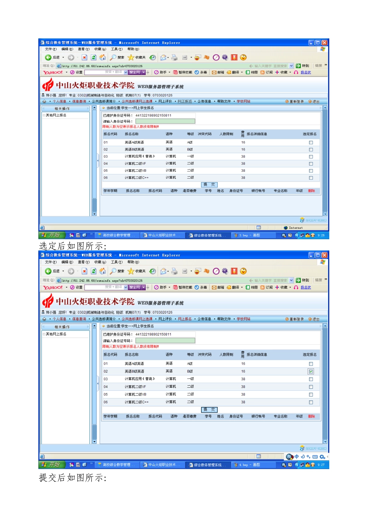Image resolution: width=368 pixels, height=521 pixels.
Task: Click the Favorites star icon in the upper browser
Action: click(x=131, y=57)
